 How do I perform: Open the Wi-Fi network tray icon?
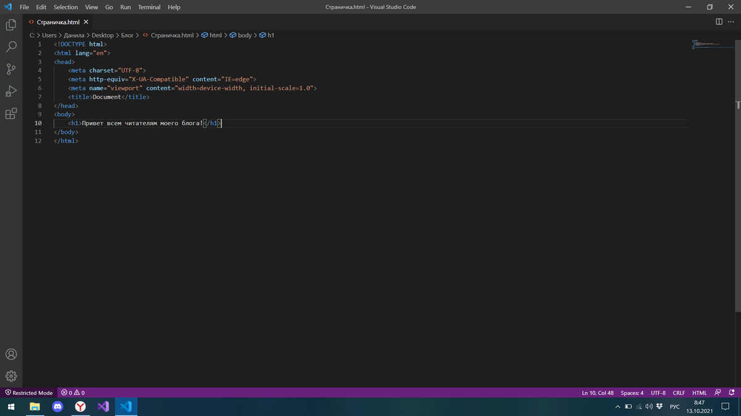pyautogui.click(x=639, y=407)
